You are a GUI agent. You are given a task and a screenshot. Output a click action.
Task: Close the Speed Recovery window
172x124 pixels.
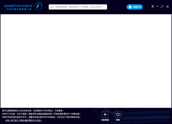coord(167,7)
